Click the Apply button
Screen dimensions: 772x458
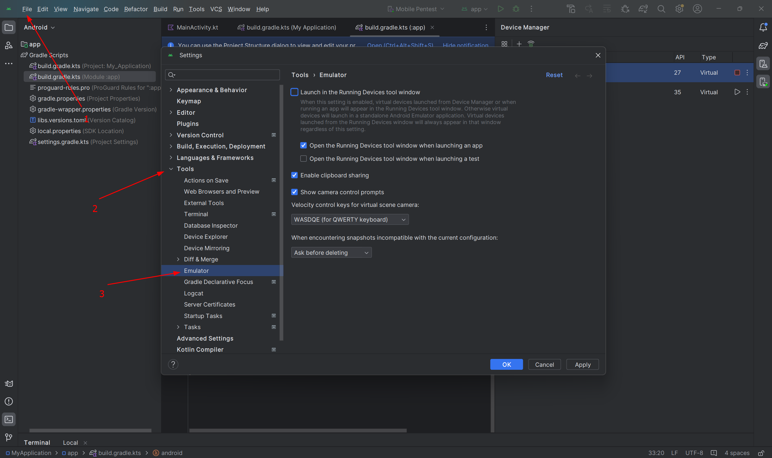pyautogui.click(x=583, y=364)
